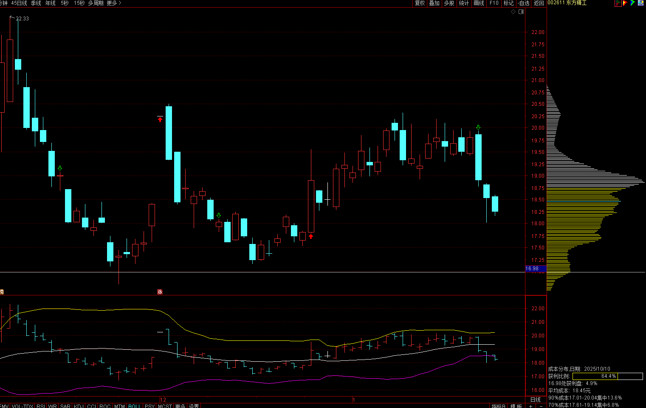Expand the 更多 indicators list
The image size is (646, 408).
tap(180, 406)
